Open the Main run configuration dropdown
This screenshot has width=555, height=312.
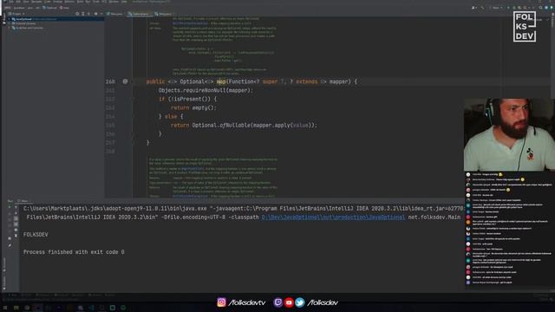495,8
